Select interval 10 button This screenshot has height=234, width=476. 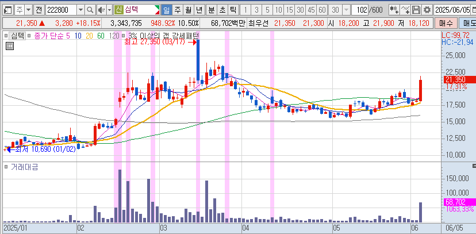click(278, 10)
